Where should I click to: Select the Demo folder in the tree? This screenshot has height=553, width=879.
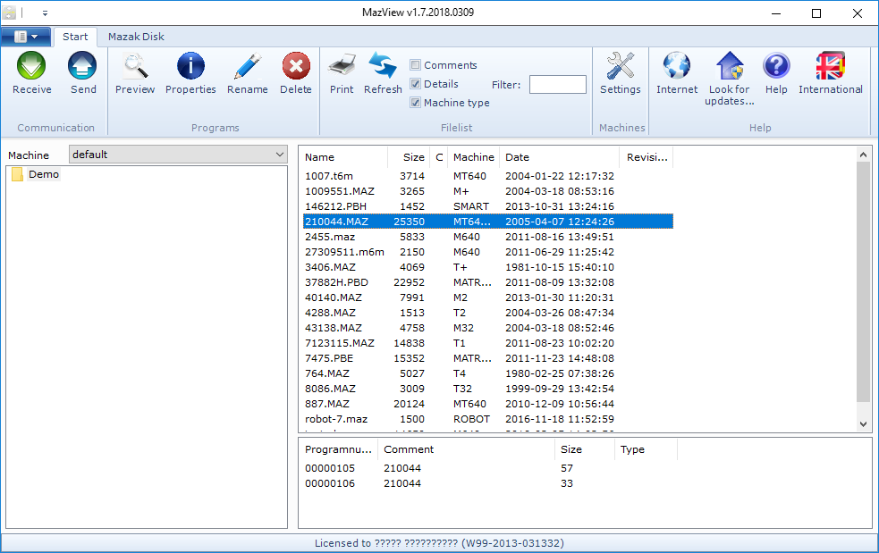click(x=43, y=174)
